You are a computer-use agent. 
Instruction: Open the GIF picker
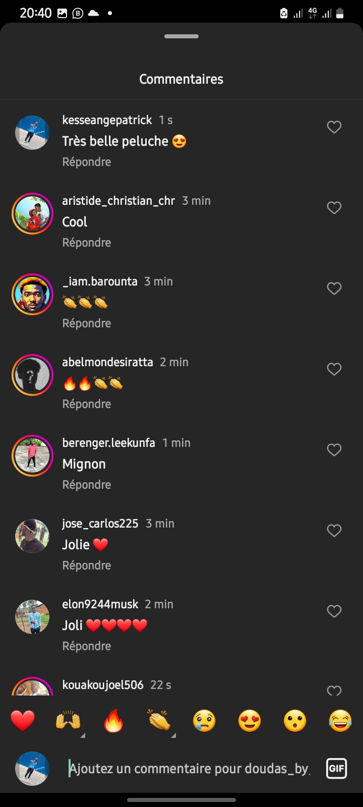coord(336,769)
